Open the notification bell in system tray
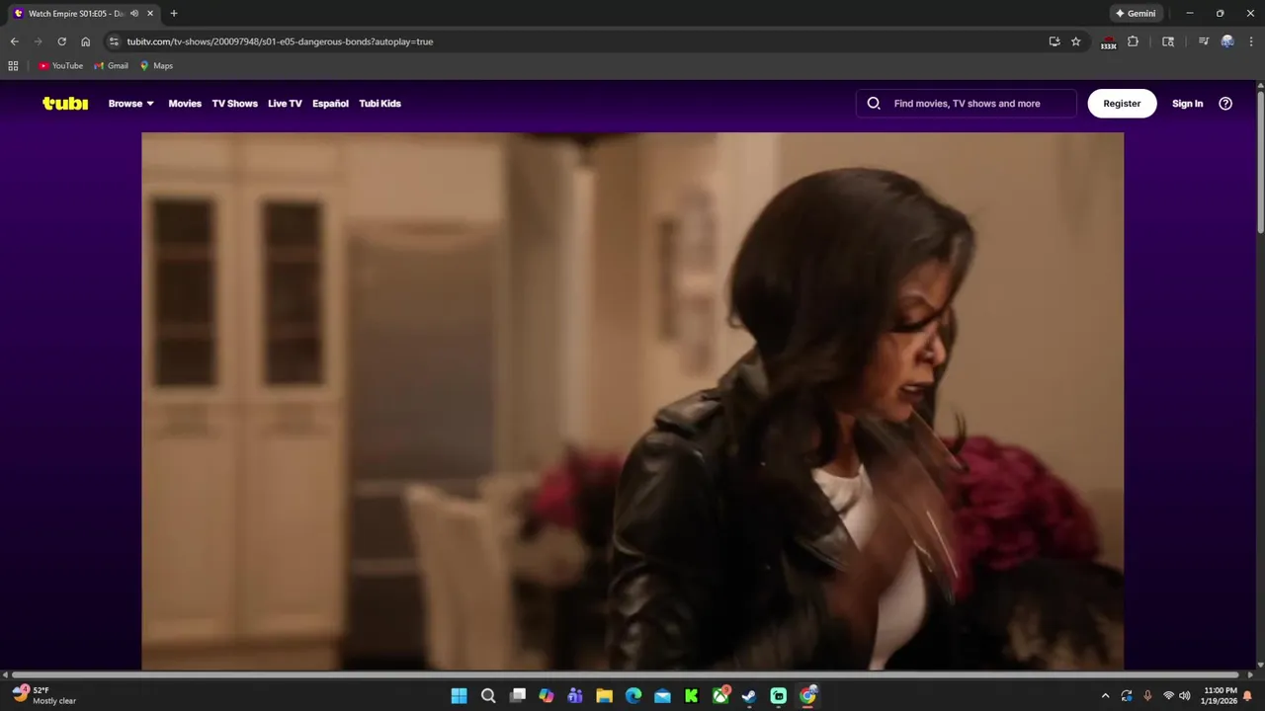The image size is (1265, 711). 1247,696
